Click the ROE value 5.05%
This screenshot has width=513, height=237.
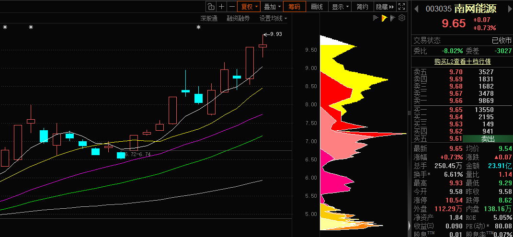coord(502,217)
